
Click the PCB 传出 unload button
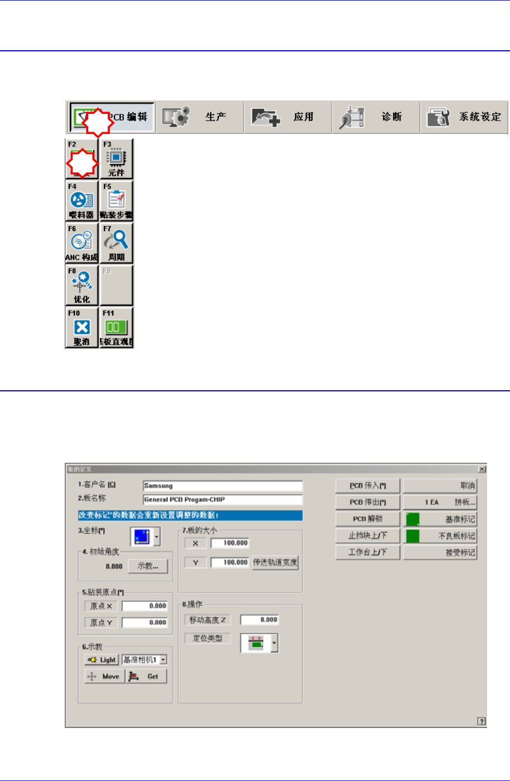pos(368,502)
